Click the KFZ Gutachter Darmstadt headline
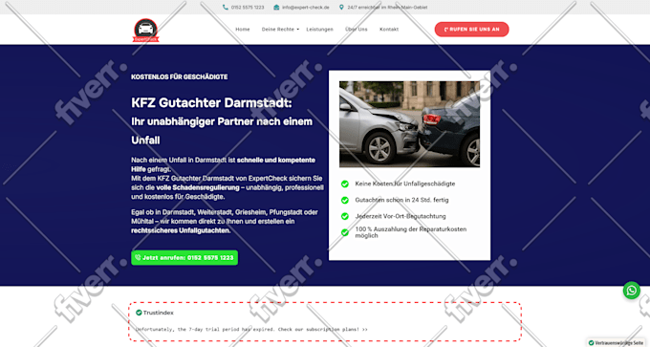The height and width of the screenshot is (347, 650). tap(211, 103)
